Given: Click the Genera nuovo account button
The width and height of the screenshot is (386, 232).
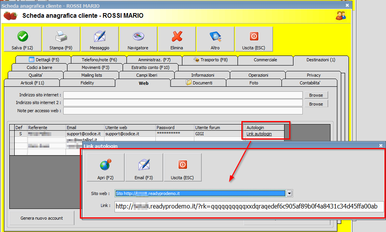Looking at the screenshot, I should 42,218.
